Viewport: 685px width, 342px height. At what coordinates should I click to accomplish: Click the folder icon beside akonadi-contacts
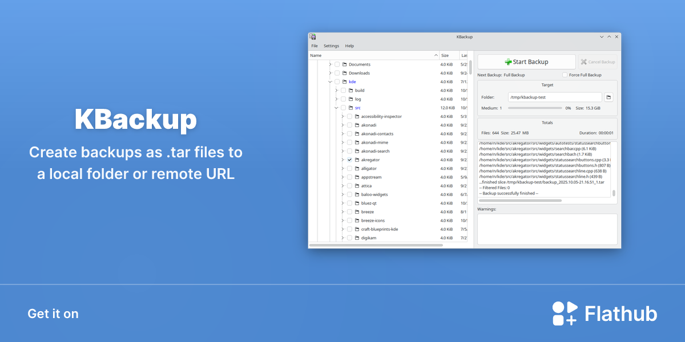357,134
